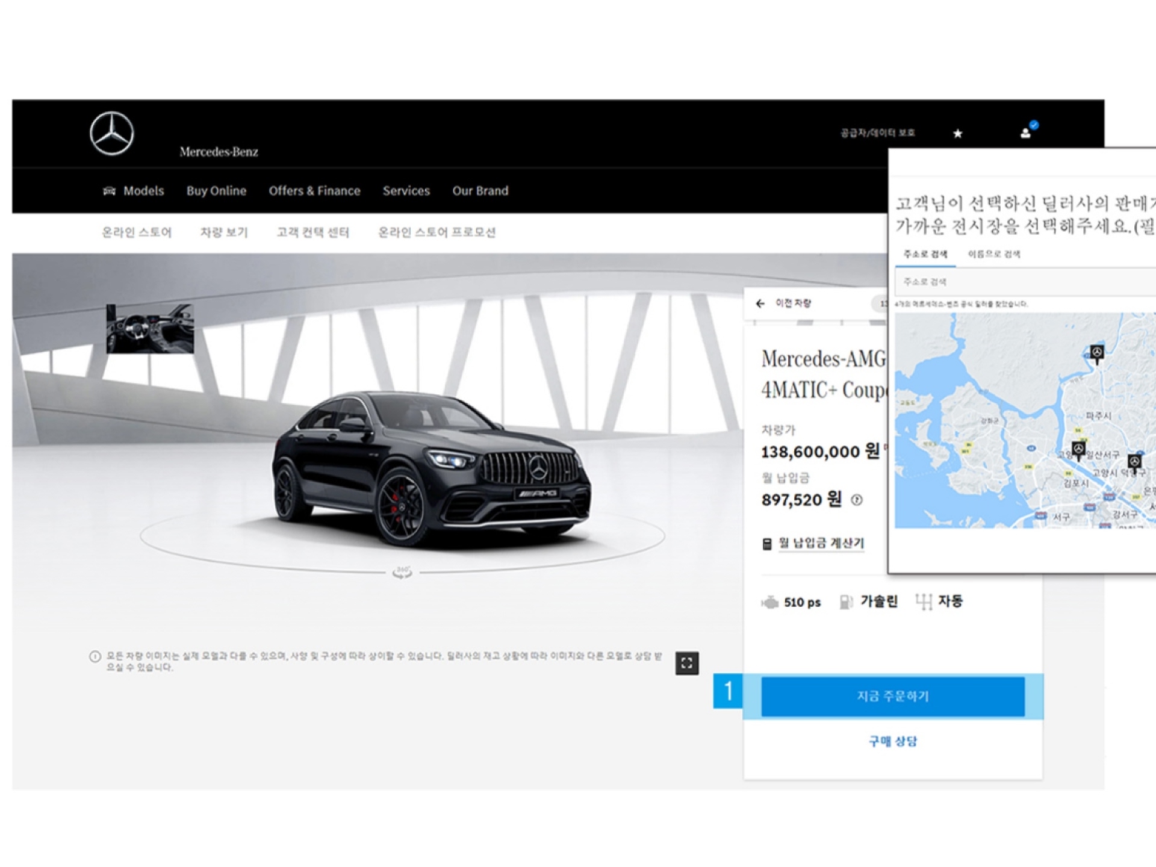1156x867 pixels.
Task: Open the 월 납입금 계산기 link
Action: pos(821,543)
